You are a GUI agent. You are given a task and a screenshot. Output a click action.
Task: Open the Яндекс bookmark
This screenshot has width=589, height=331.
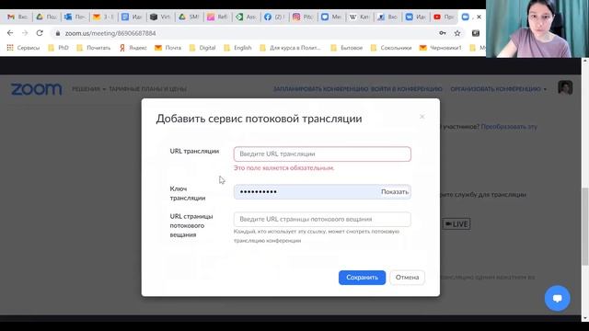(x=133, y=48)
